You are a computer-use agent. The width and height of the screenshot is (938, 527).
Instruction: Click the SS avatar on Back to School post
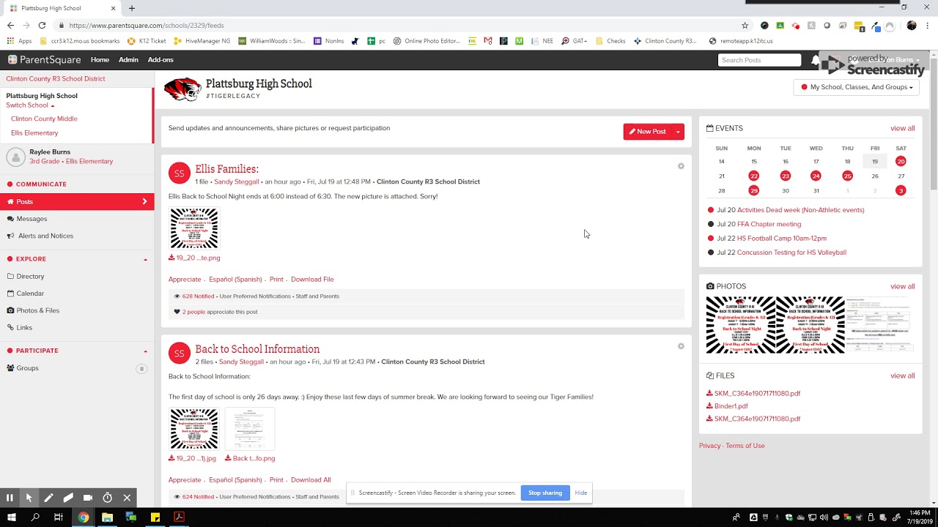click(180, 354)
